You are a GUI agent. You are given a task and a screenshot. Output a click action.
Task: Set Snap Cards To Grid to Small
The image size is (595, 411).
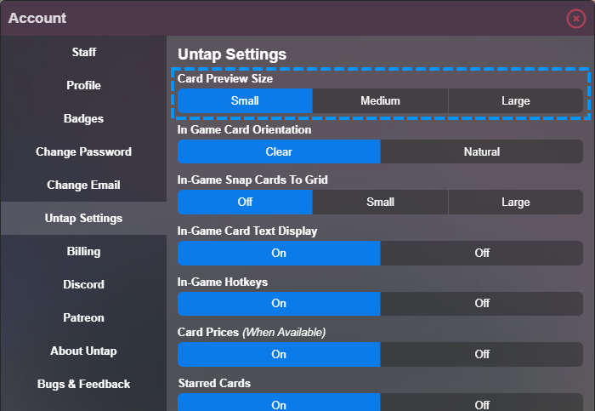tap(380, 202)
